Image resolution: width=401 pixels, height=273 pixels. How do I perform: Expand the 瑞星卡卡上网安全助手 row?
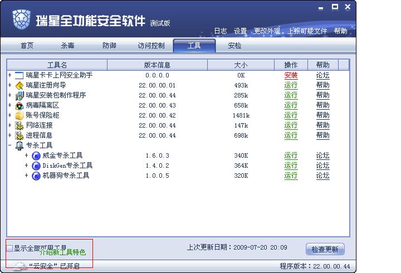pyautogui.click(x=9, y=75)
